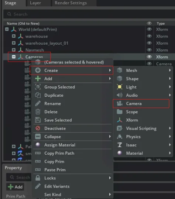Screen dimensions: 175x199
Task: Click the Isaac robot icon
Action: click(x=119, y=145)
